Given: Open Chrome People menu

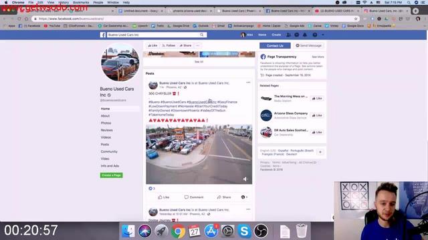Looking at the screenshot, I should (x=98, y=3).
